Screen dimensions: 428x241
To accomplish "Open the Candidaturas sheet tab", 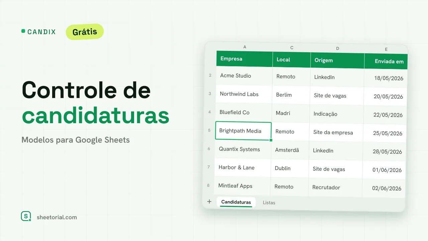I will pos(236,202).
